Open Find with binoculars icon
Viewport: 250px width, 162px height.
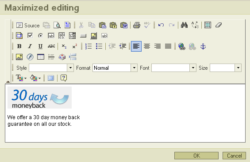click(x=184, y=25)
